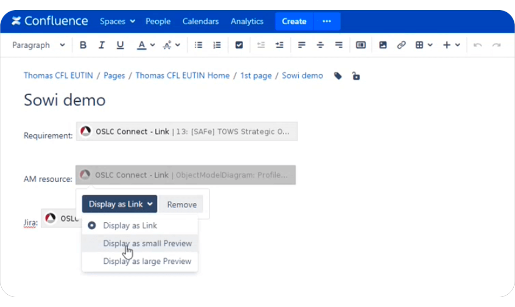Open the insert more dropdown beside the plus
The image size is (515, 307).
pos(458,45)
